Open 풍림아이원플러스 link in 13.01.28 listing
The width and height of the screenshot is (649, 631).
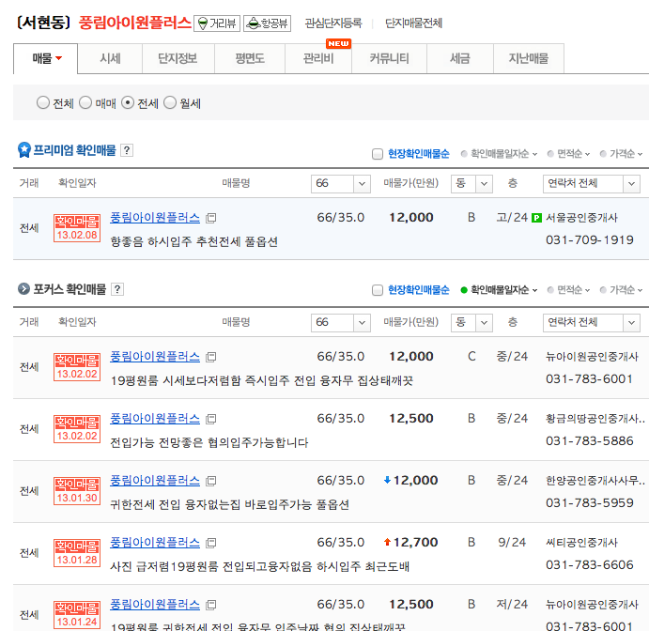pyautogui.click(x=155, y=543)
